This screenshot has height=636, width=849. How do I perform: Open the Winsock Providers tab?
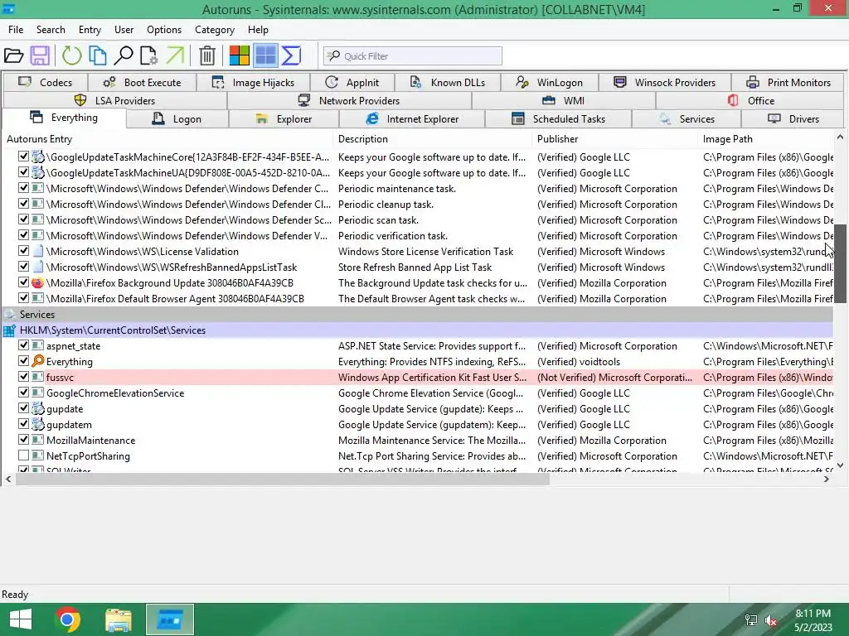tap(665, 82)
